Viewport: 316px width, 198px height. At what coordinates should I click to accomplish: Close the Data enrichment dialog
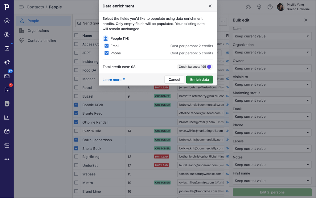(x=210, y=6)
